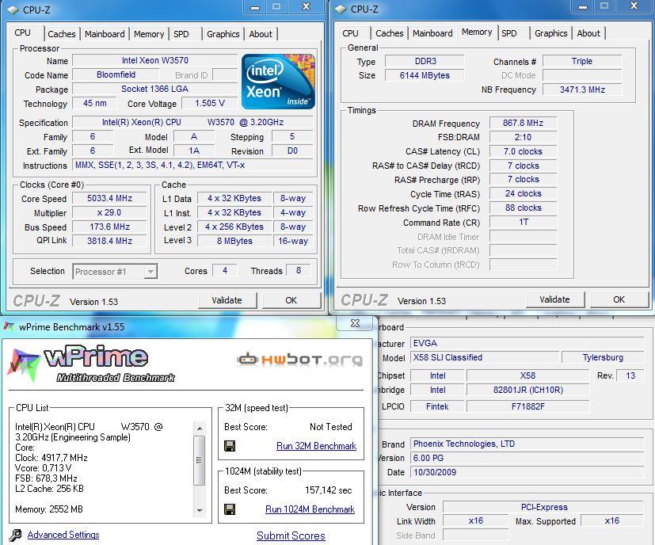Click the QPI Link value 3818.4 MHz
Viewport: 655px width, 545px height.
pyautogui.click(x=109, y=241)
